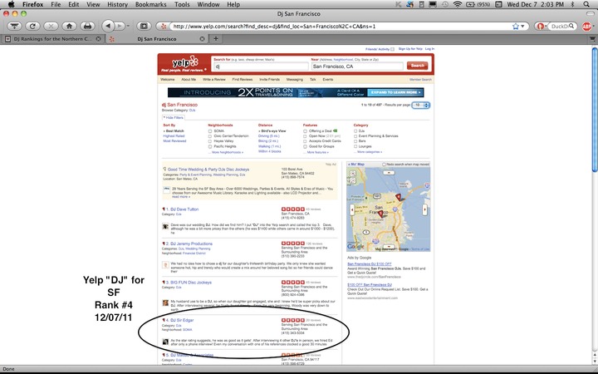The height and width of the screenshot is (374, 598).
Task: Open the Bookmarks menu
Action: tap(150, 5)
